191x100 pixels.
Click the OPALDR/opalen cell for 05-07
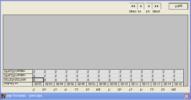(92, 76)
